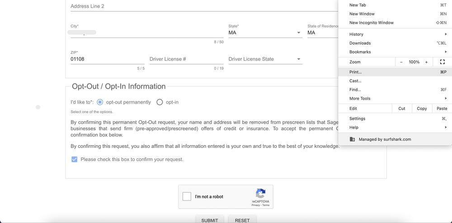
Task: Click the Driver License # field
Action: click(187, 59)
